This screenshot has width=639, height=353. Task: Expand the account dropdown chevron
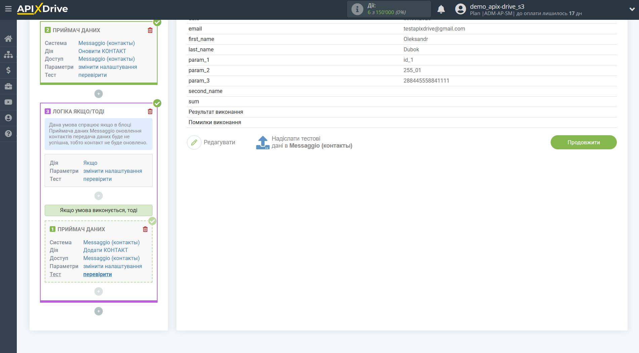(632, 9)
